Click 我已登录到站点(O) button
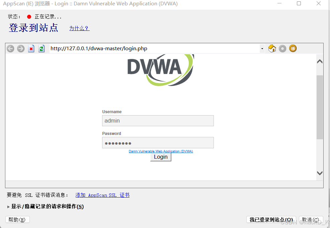 pos(271,220)
